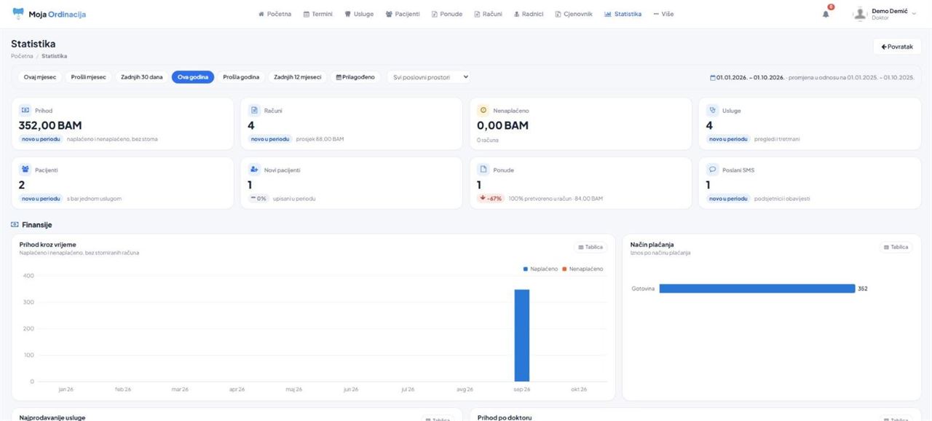Viewport: 932px width, 421px height.
Task: Click the Računi card invoice icon
Action: tap(254, 110)
